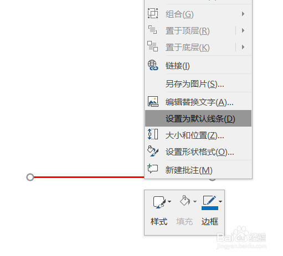Click the blue outline color bar under the pen
The width and height of the screenshot is (283, 256).
point(210,208)
